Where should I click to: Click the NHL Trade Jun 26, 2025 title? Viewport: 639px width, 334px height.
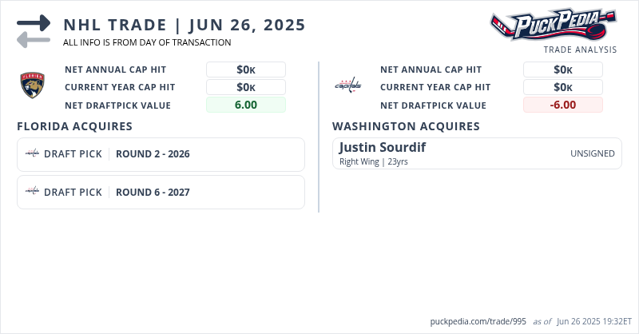[185, 25]
